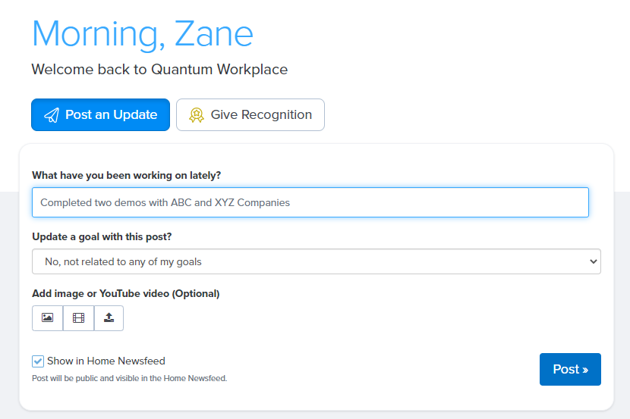Click the dropdown arrow of the goal selector
The image size is (630, 419).
point(593,261)
